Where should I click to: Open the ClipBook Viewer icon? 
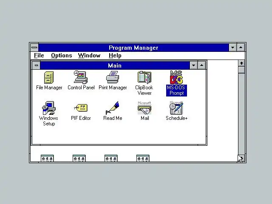[144, 77]
